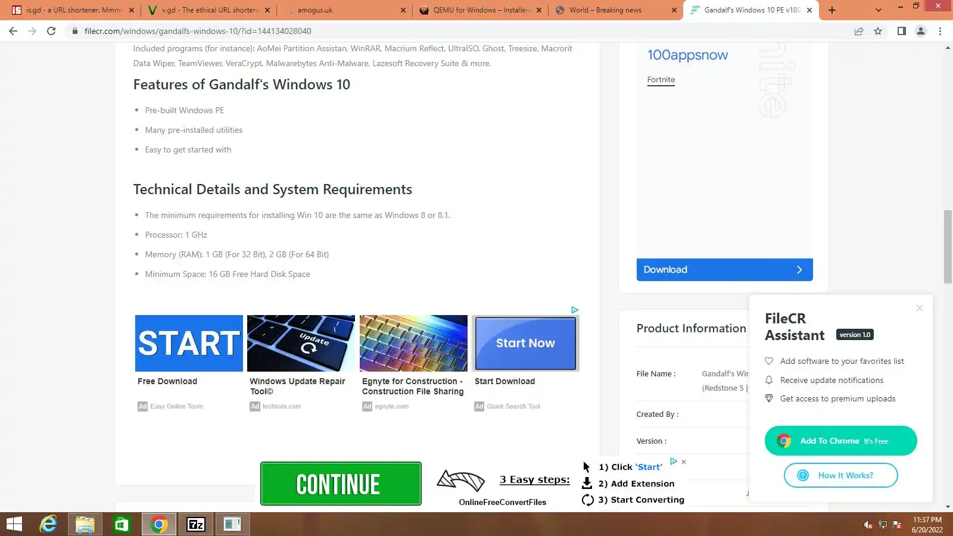Close the bottom banner ad

click(x=684, y=462)
